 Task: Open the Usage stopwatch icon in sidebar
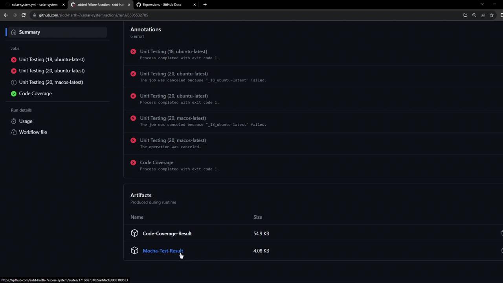pyautogui.click(x=14, y=121)
